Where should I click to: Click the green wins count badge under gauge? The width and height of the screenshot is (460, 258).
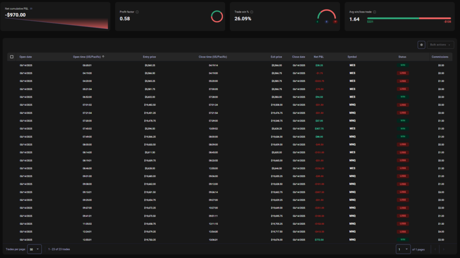[x=318, y=22]
